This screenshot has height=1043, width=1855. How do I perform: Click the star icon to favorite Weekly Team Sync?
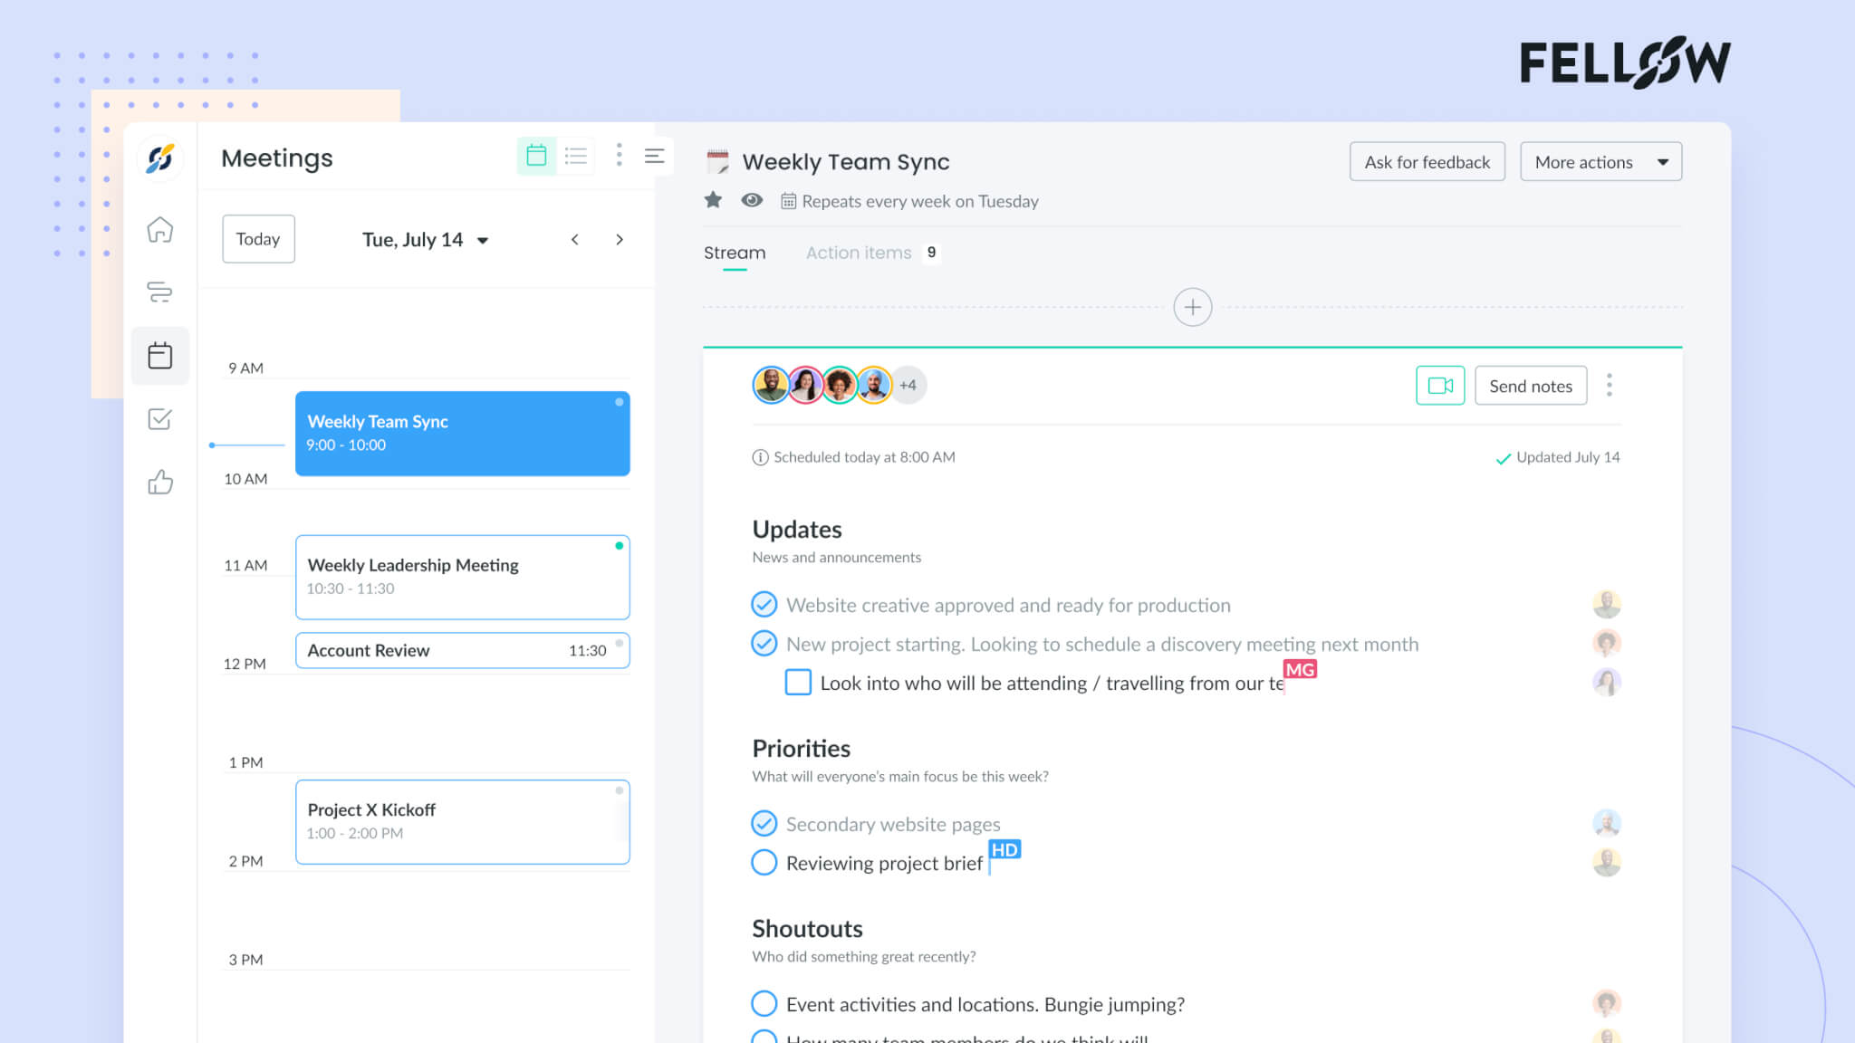pos(712,198)
